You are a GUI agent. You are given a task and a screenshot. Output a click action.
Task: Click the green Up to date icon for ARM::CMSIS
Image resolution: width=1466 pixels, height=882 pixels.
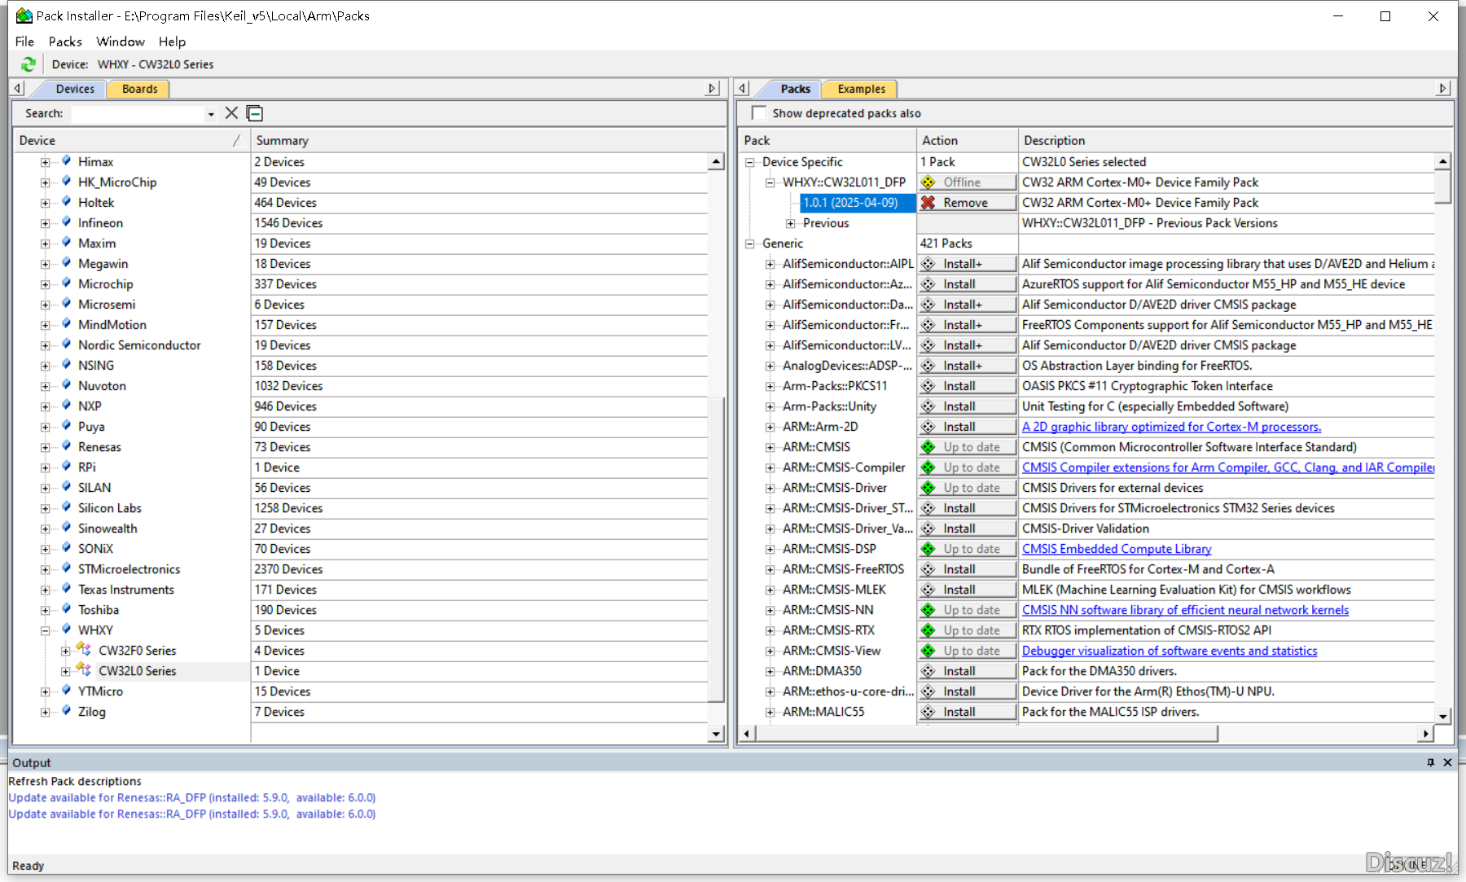tap(928, 447)
